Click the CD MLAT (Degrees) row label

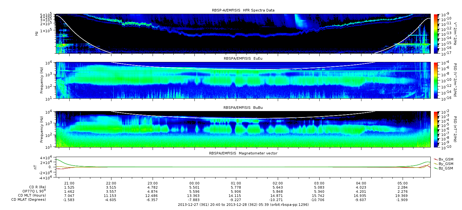pyautogui.click(x=29, y=199)
